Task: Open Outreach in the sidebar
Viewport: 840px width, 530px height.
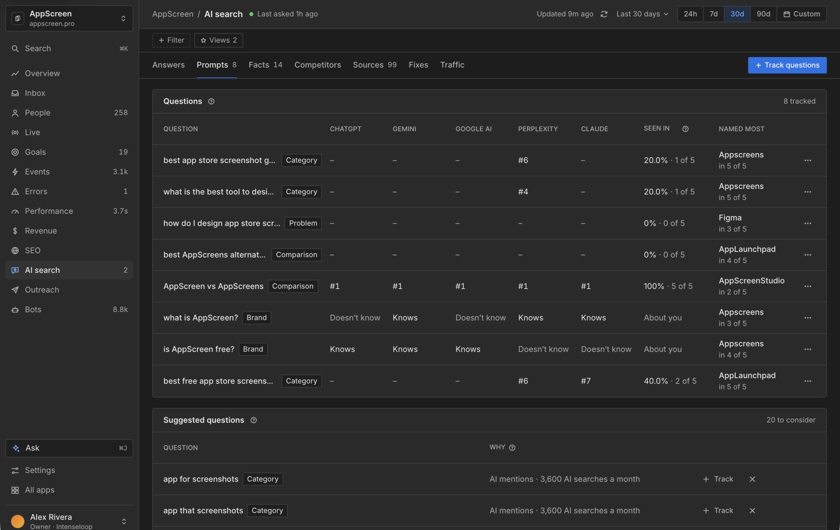Action: [69, 290]
